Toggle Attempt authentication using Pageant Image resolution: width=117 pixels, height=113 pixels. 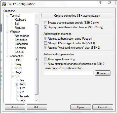(x=45, y=39)
